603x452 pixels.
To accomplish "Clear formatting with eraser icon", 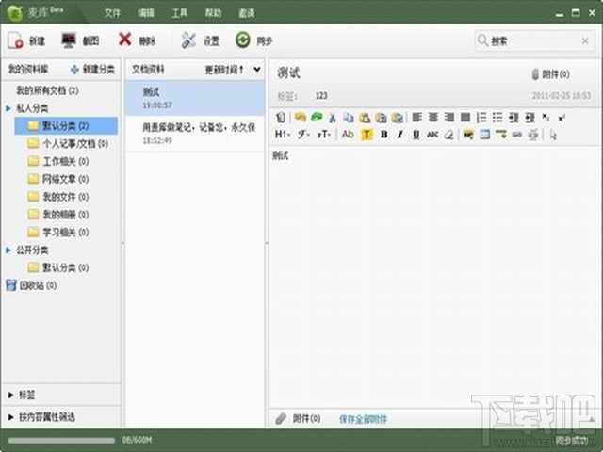I will (448, 135).
